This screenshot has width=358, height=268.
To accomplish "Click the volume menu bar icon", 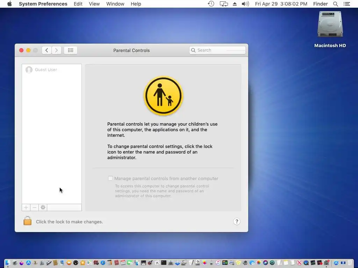I will pyautogui.click(x=245, y=4).
